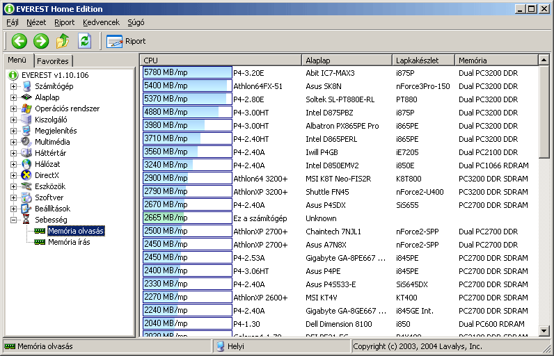The height and width of the screenshot is (356, 554).
Task: Click the Shuttle FN45 cell
Action: 327,192
